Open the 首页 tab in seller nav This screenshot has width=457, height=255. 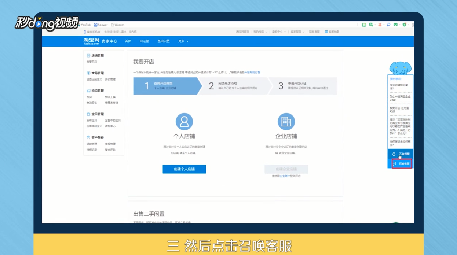point(128,41)
